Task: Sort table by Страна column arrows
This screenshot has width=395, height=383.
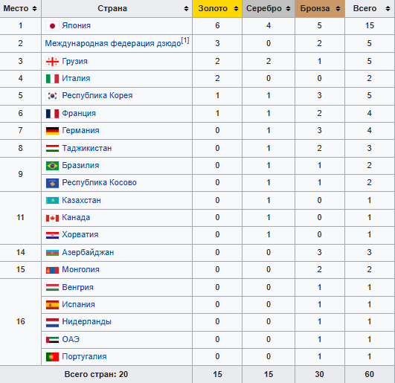Action: click(x=186, y=9)
